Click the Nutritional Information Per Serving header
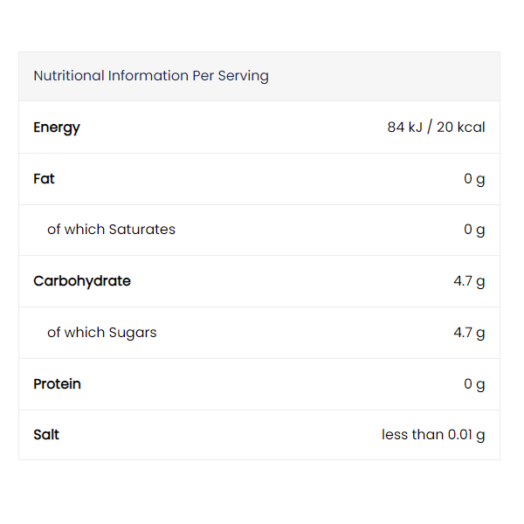524x524 pixels. click(151, 76)
